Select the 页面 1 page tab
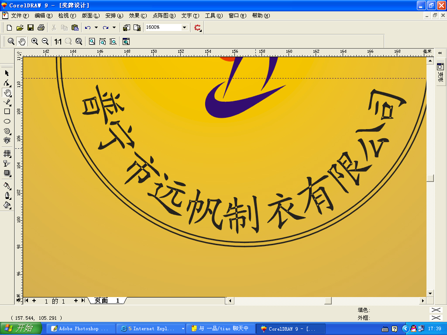This screenshot has height=335, width=447. (107, 301)
